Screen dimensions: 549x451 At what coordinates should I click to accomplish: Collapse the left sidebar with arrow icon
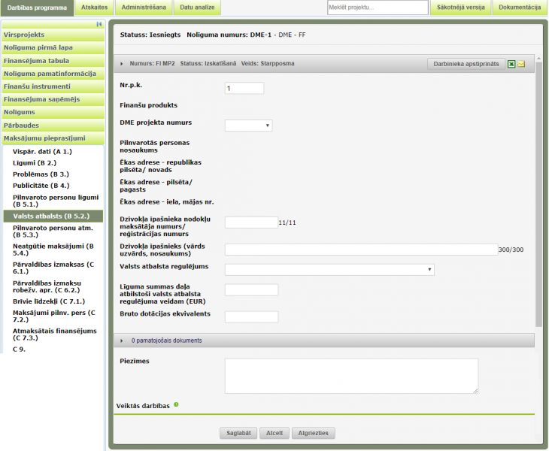(99, 24)
